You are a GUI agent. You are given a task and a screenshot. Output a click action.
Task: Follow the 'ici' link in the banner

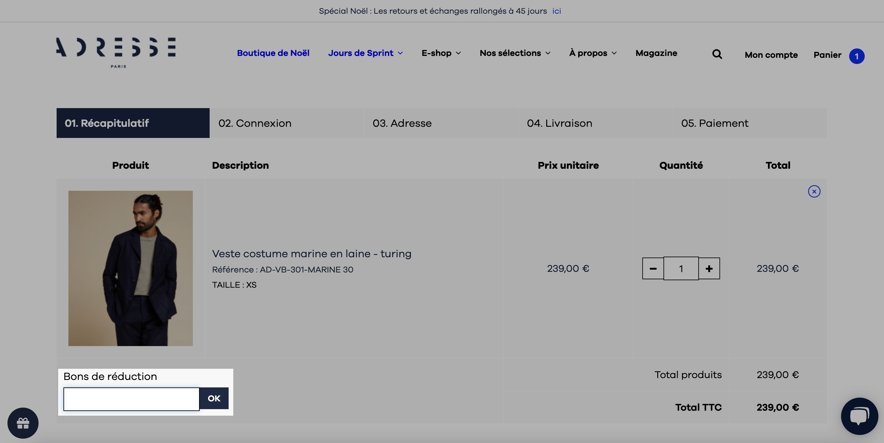point(556,11)
